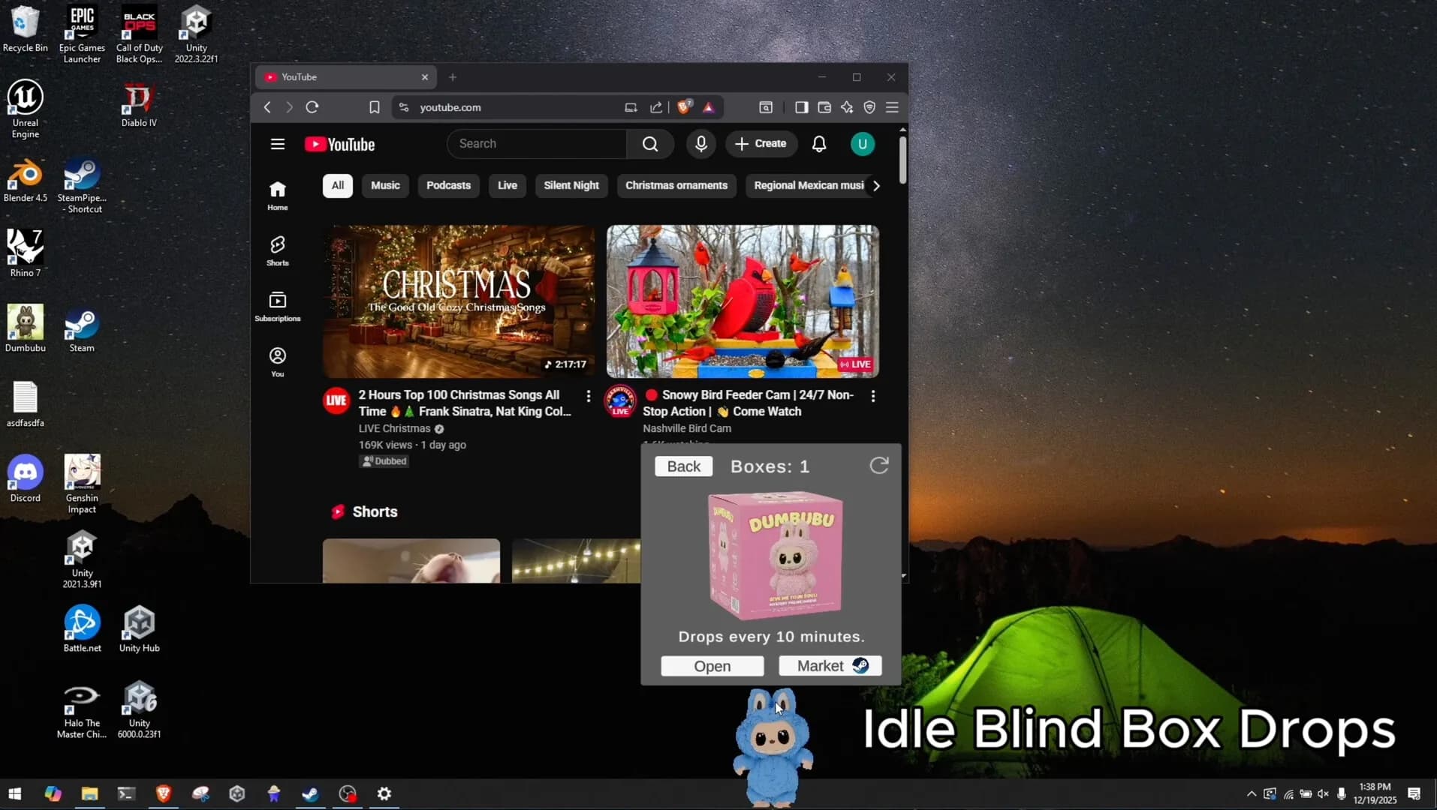The height and width of the screenshot is (810, 1437).
Task: Switch to the YouTube browser tab
Action: 345,77
